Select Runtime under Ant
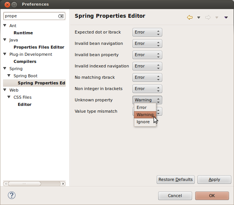 (x=23, y=33)
